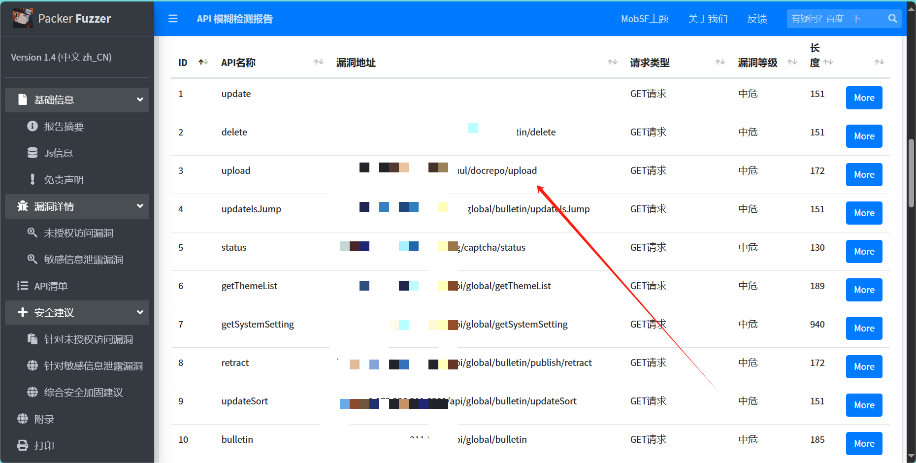The height and width of the screenshot is (463, 916).
Task: Sort by the last column arrows
Action: [x=879, y=62]
